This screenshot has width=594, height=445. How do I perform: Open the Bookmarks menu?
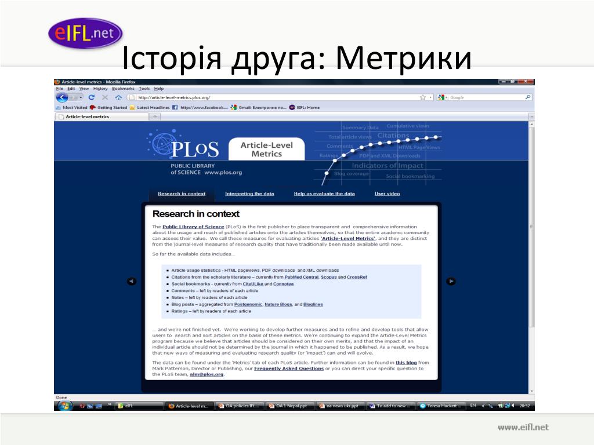point(123,89)
